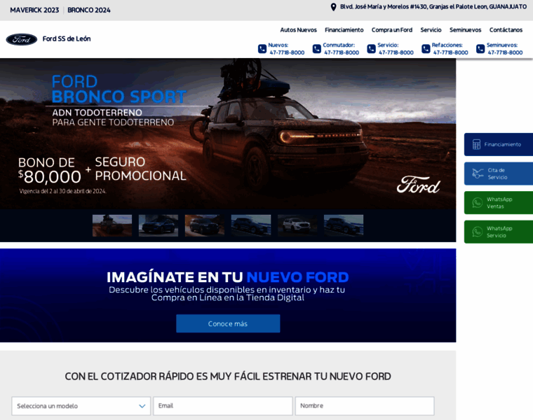This screenshot has height=420, width=533.
Task: Select the third carousel thumbnail
Action: tap(205, 225)
